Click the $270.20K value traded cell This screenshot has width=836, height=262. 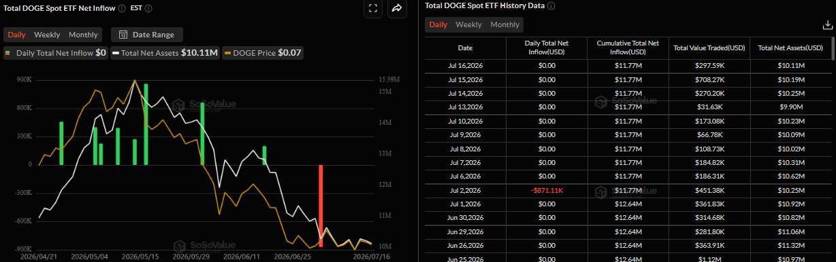709,93
